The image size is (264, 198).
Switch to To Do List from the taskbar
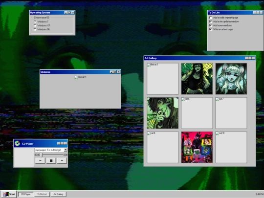pos(42,194)
